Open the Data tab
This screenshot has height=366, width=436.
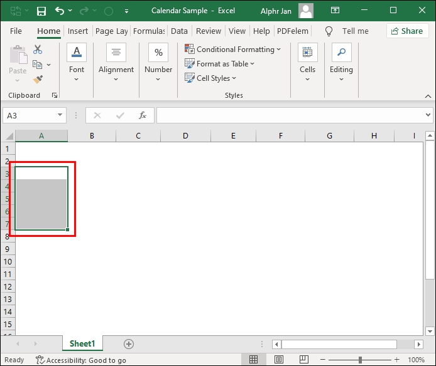[179, 31]
